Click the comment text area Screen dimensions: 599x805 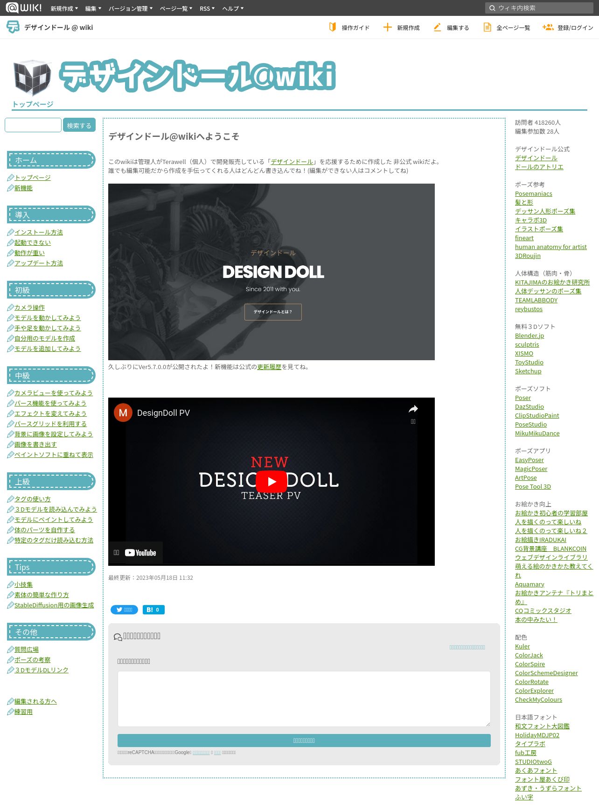(304, 699)
